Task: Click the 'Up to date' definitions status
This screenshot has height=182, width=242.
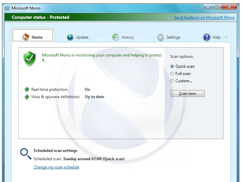Action: coord(94,97)
